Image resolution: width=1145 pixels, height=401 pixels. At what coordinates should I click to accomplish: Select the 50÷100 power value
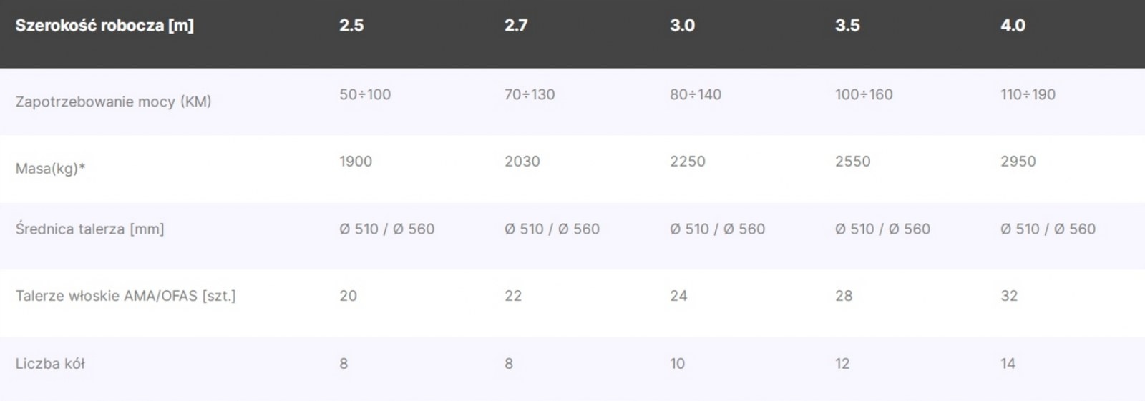click(x=365, y=94)
